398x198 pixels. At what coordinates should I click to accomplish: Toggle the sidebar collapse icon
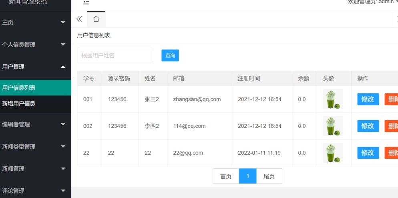86,2
